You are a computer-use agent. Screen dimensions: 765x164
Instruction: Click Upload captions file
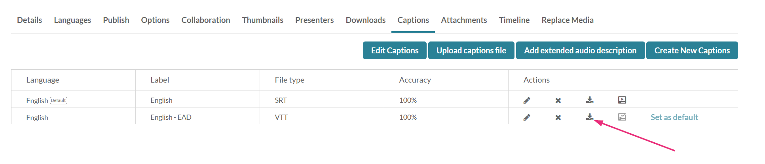coord(471,51)
